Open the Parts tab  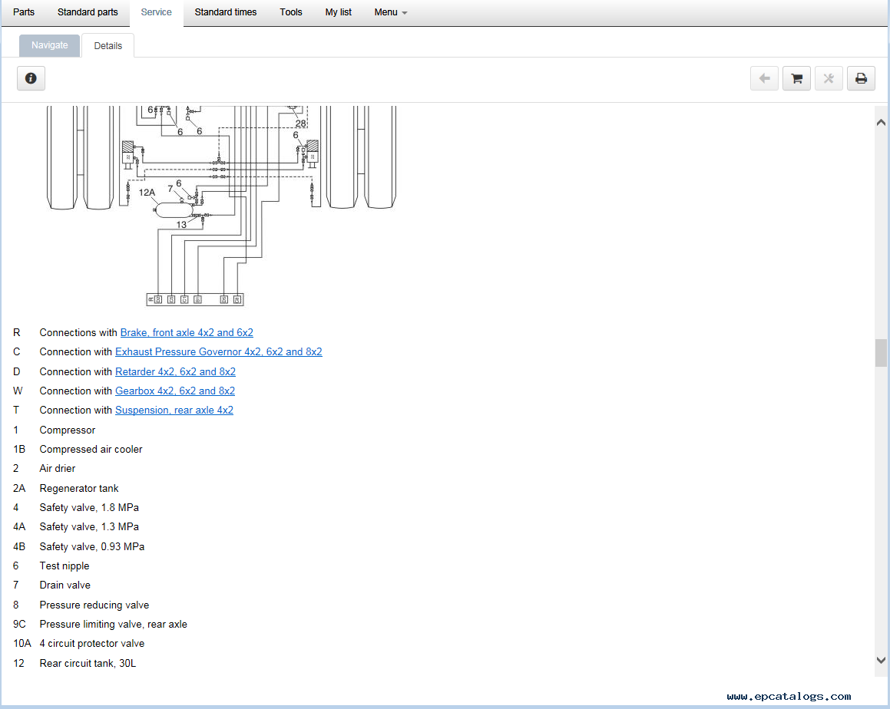pos(24,12)
